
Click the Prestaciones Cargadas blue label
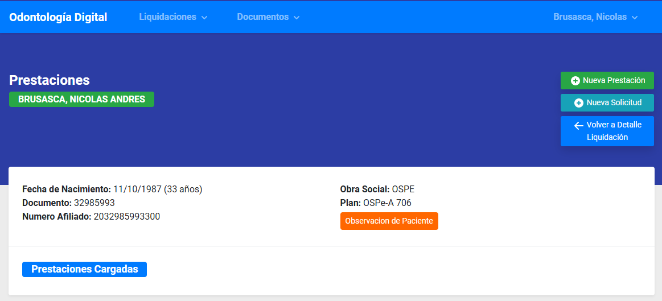pyautogui.click(x=84, y=269)
